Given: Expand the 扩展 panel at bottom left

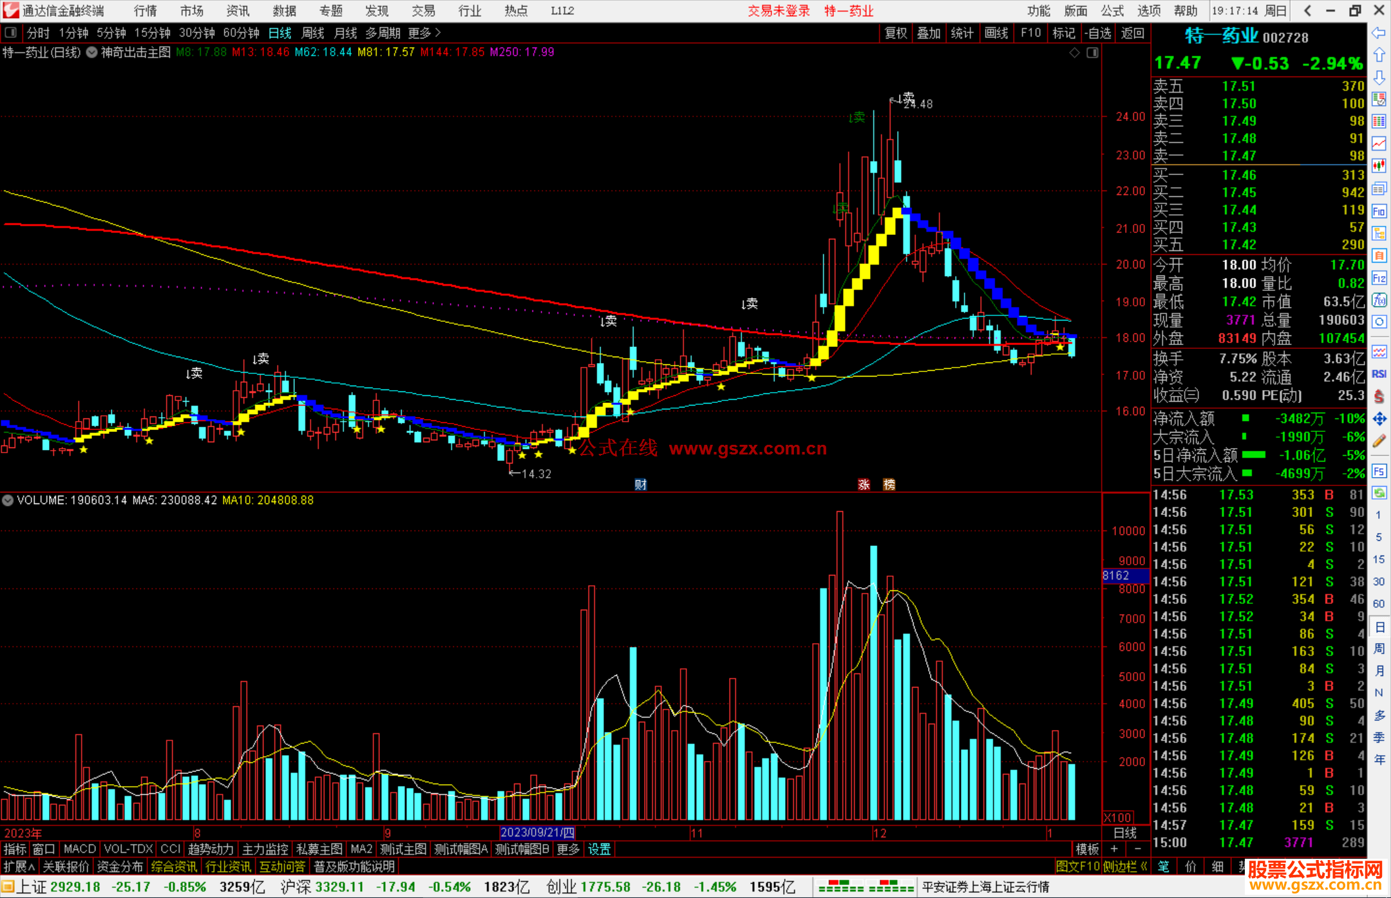Looking at the screenshot, I should (x=19, y=866).
